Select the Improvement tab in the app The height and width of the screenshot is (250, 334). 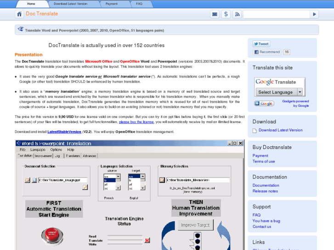tap(44, 156)
